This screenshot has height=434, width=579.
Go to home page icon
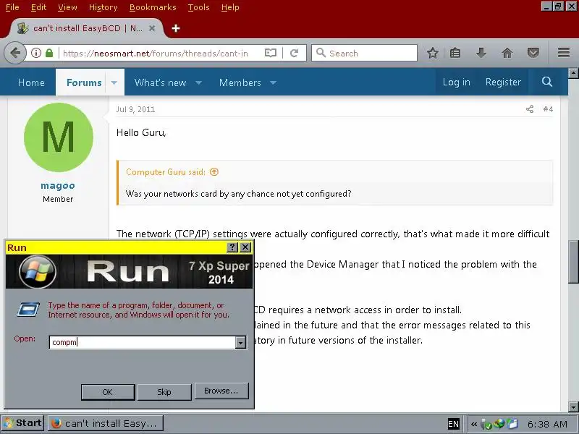tap(507, 53)
